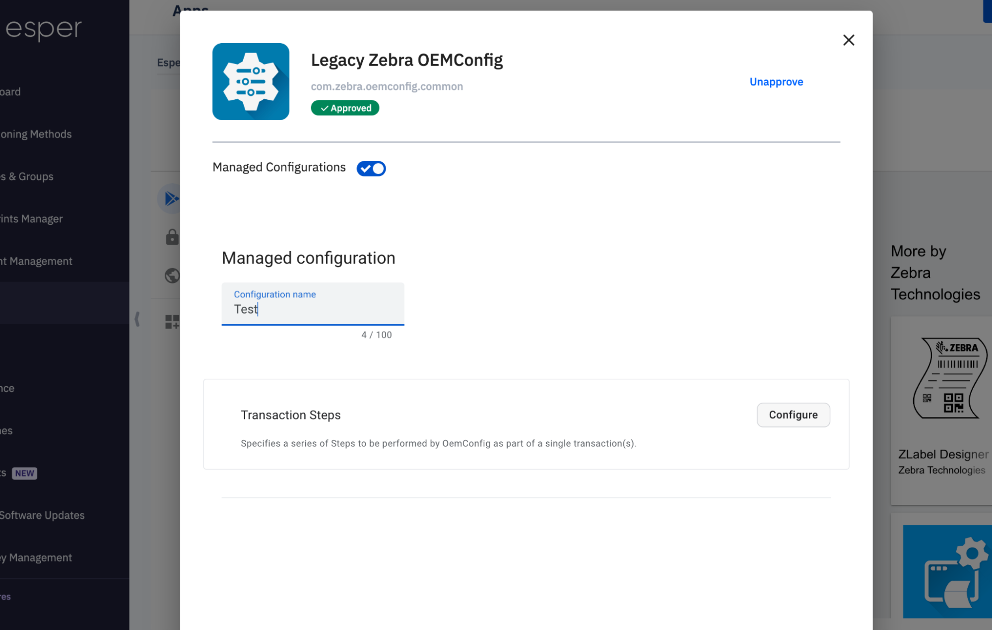Click the green Approved status badge
The width and height of the screenshot is (992, 630).
coord(345,108)
